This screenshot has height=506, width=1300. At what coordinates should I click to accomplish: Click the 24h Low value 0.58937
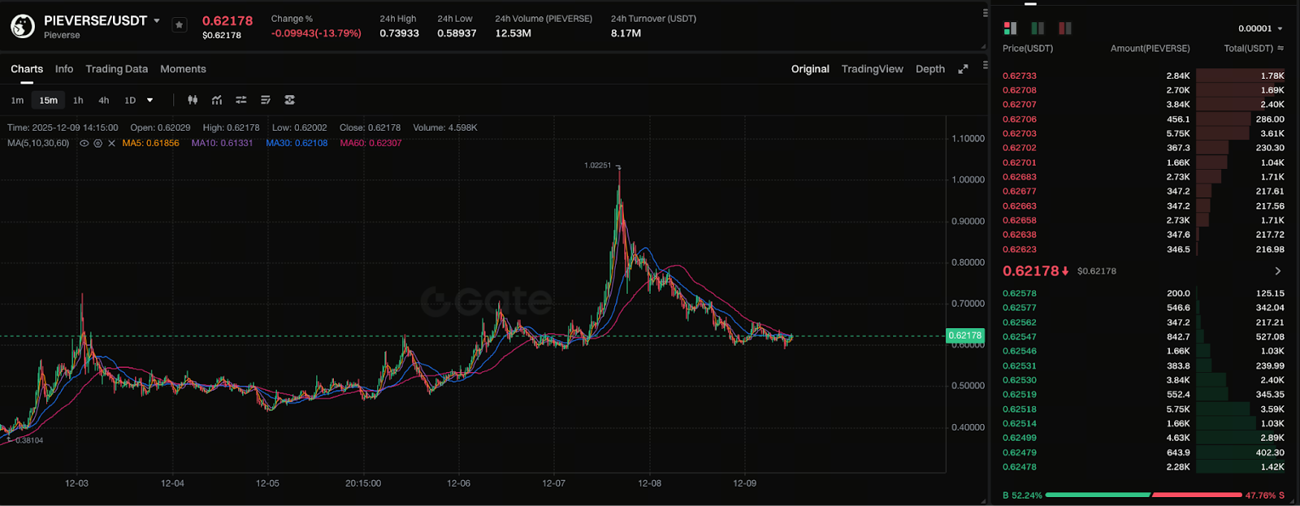point(457,33)
